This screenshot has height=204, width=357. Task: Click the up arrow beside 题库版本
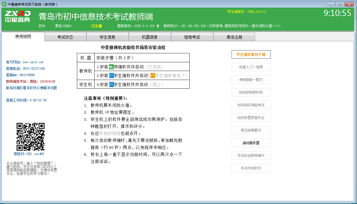point(158,26)
